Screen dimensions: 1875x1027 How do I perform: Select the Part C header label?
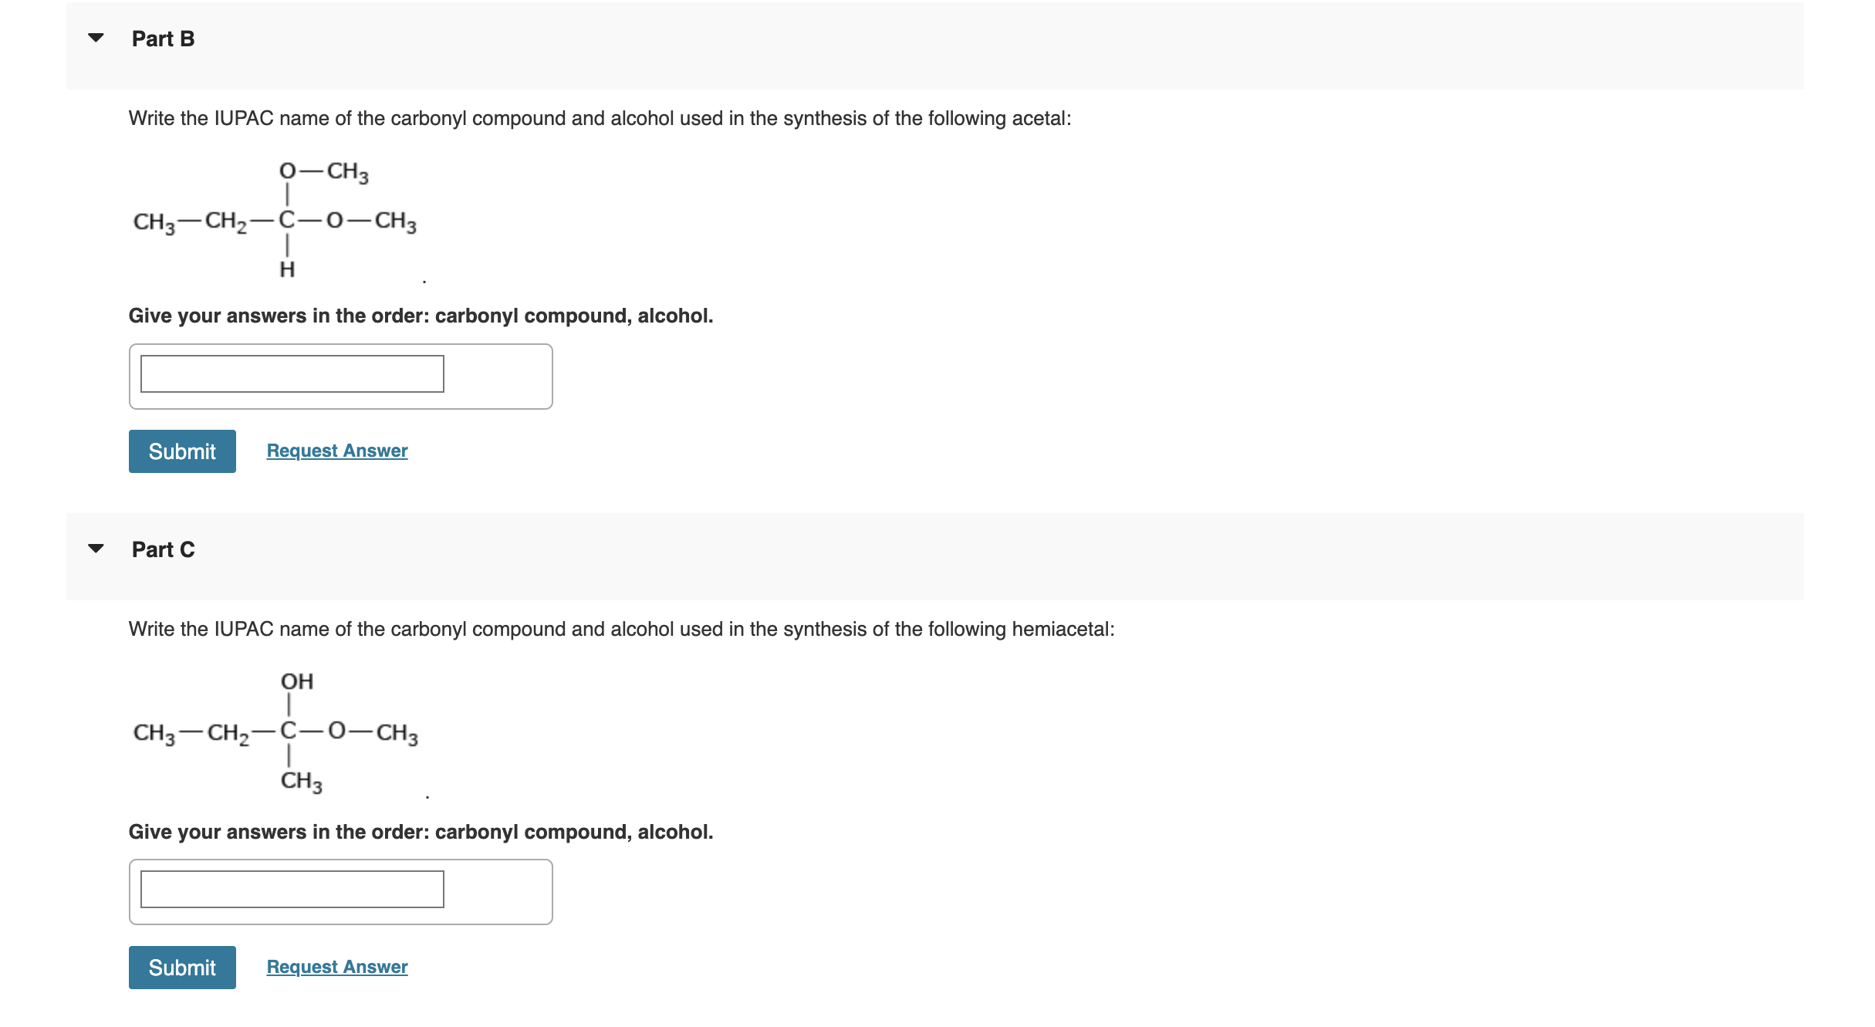[162, 549]
